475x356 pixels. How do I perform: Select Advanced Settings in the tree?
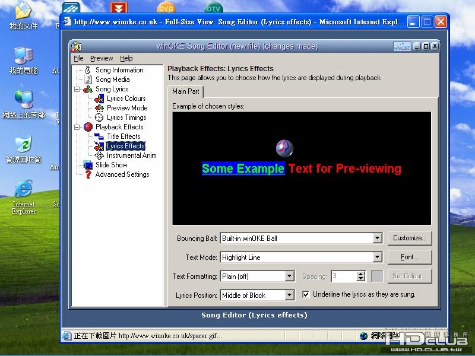tap(122, 174)
